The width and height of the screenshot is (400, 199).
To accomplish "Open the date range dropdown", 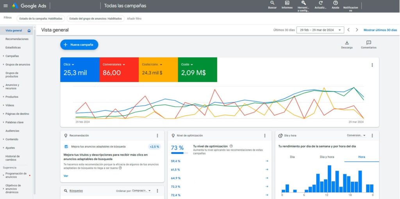I will pos(320,30).
